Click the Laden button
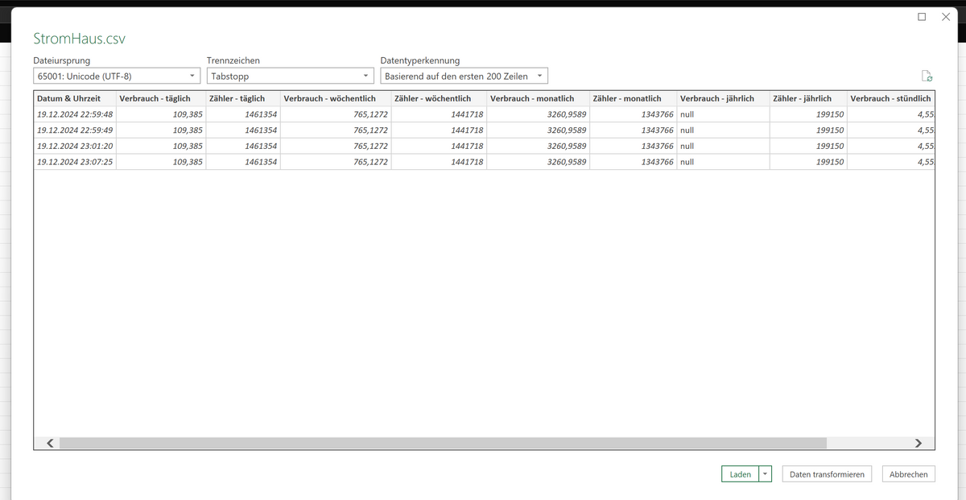 pyautogui.click(x=740, y=474)
